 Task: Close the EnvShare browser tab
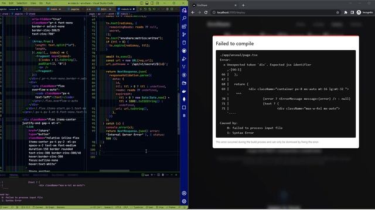point(235,5)
